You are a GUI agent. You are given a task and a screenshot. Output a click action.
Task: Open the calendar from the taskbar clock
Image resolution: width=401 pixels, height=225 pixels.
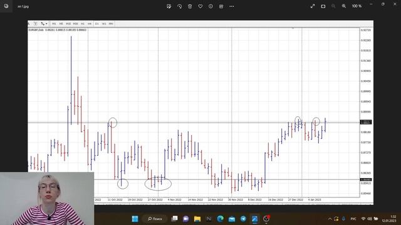tap(389, 219)
